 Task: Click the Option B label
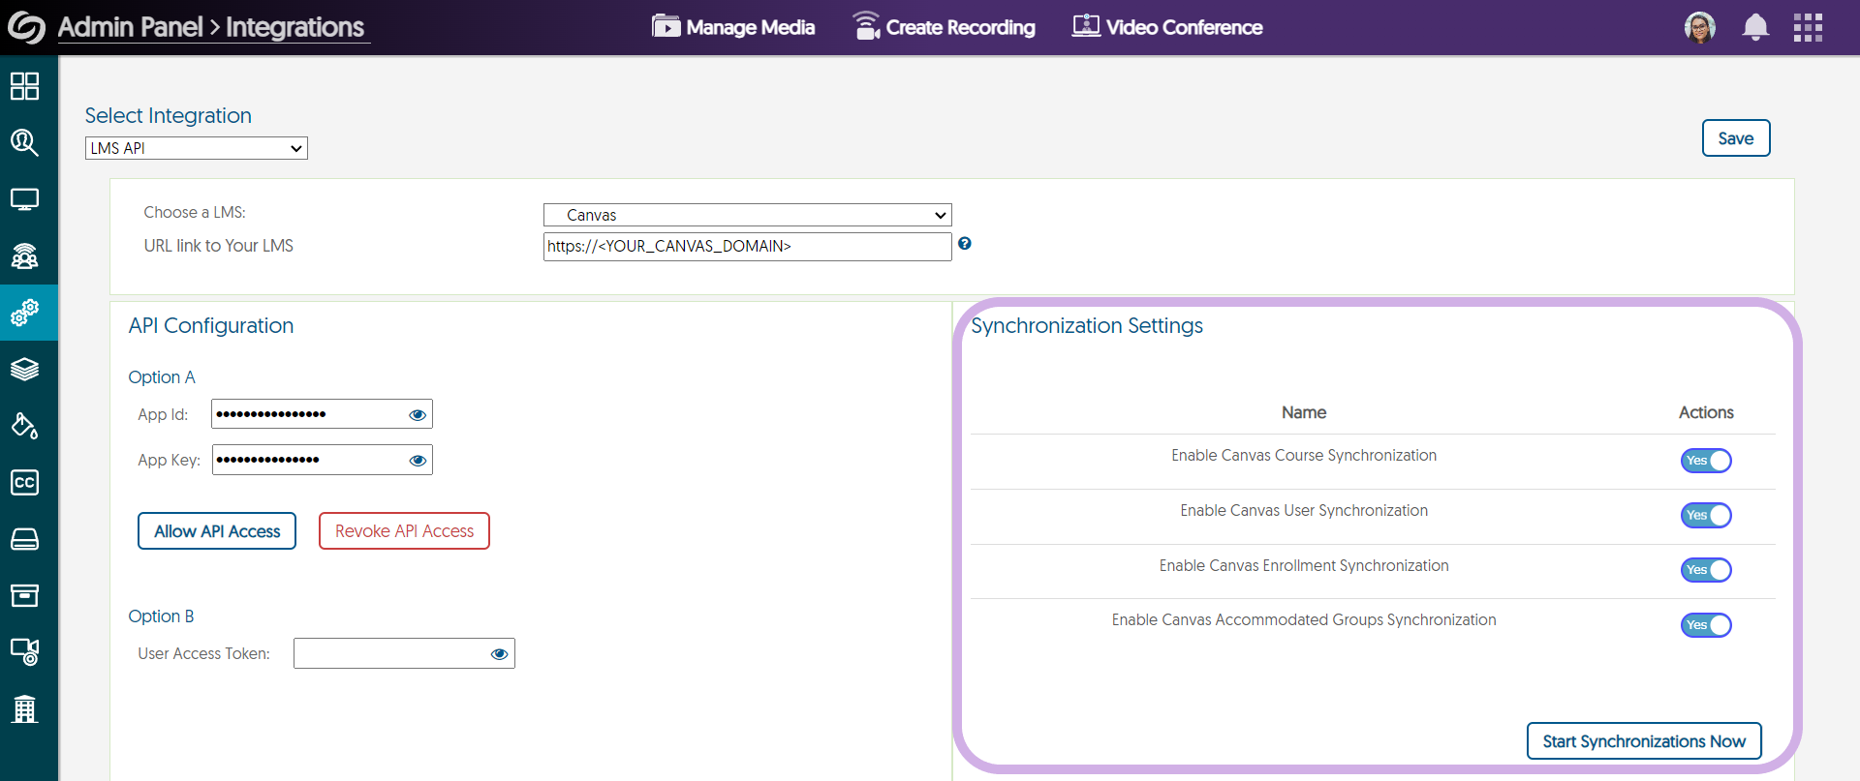click(161, 616)
